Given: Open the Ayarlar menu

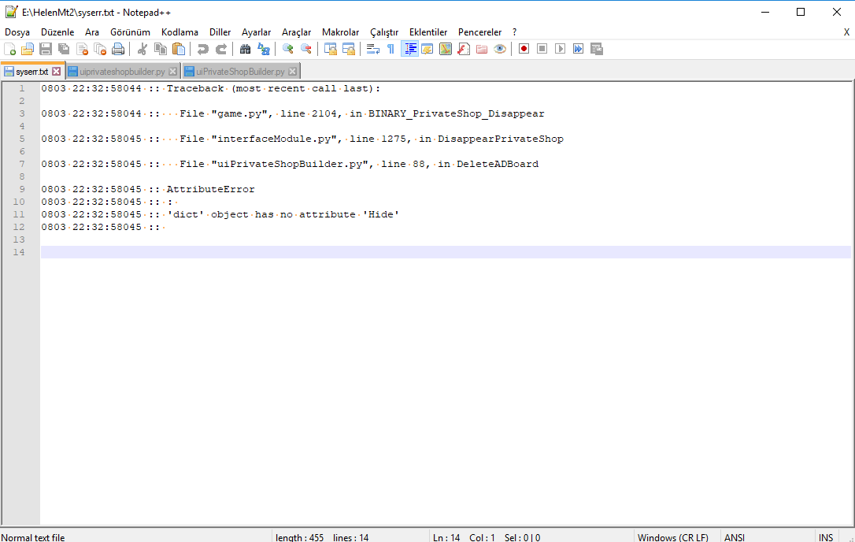Looking at the screenshot, I should 257,32.
